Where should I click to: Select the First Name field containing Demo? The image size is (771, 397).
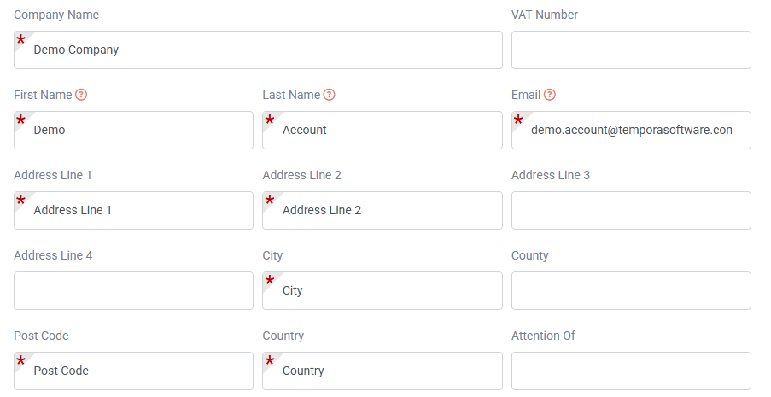(x=133, y=130)
